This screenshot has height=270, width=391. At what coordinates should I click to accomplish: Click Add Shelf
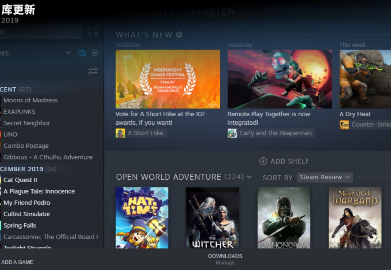coord(284,161)
